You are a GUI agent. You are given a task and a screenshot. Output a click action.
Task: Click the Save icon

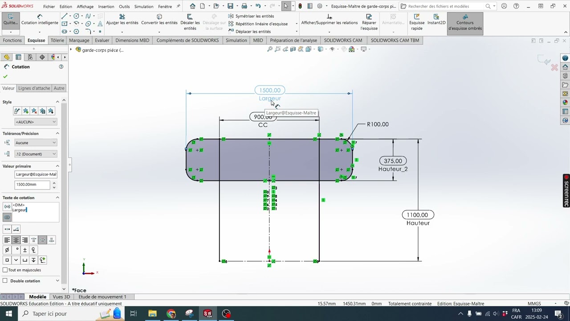click(x=230, y=6)
